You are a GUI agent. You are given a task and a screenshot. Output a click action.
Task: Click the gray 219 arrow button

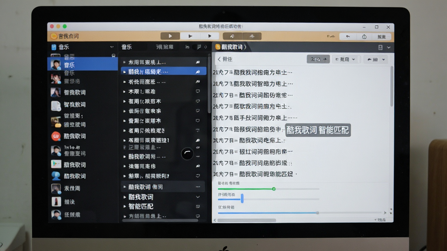click(318, 59)
